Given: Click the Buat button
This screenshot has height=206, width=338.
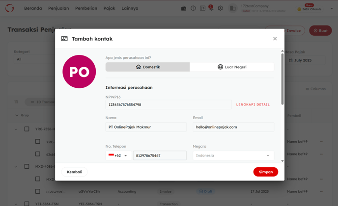Looking at the screenshot, I should click(320, 30).
